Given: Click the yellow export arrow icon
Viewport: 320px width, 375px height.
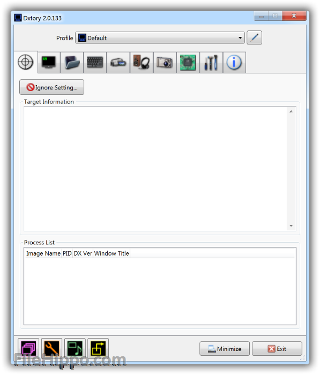Looking at the screenshot, I should click(98, 348).
